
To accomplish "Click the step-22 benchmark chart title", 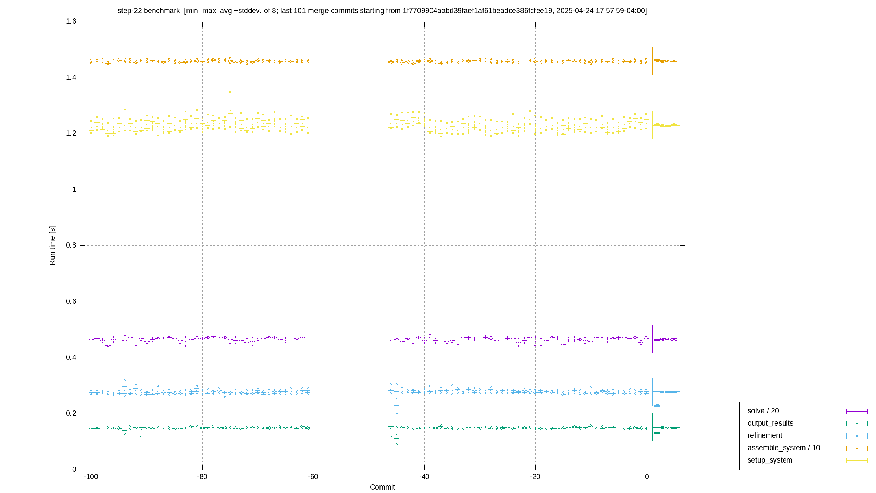I will pos(382,11).
